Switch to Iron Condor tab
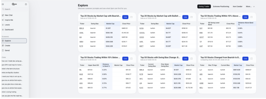Screen dimensions: 266x99 point(237,6)
